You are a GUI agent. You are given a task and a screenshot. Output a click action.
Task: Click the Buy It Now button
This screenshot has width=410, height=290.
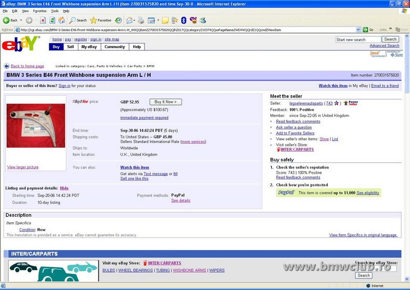(166, 102)
